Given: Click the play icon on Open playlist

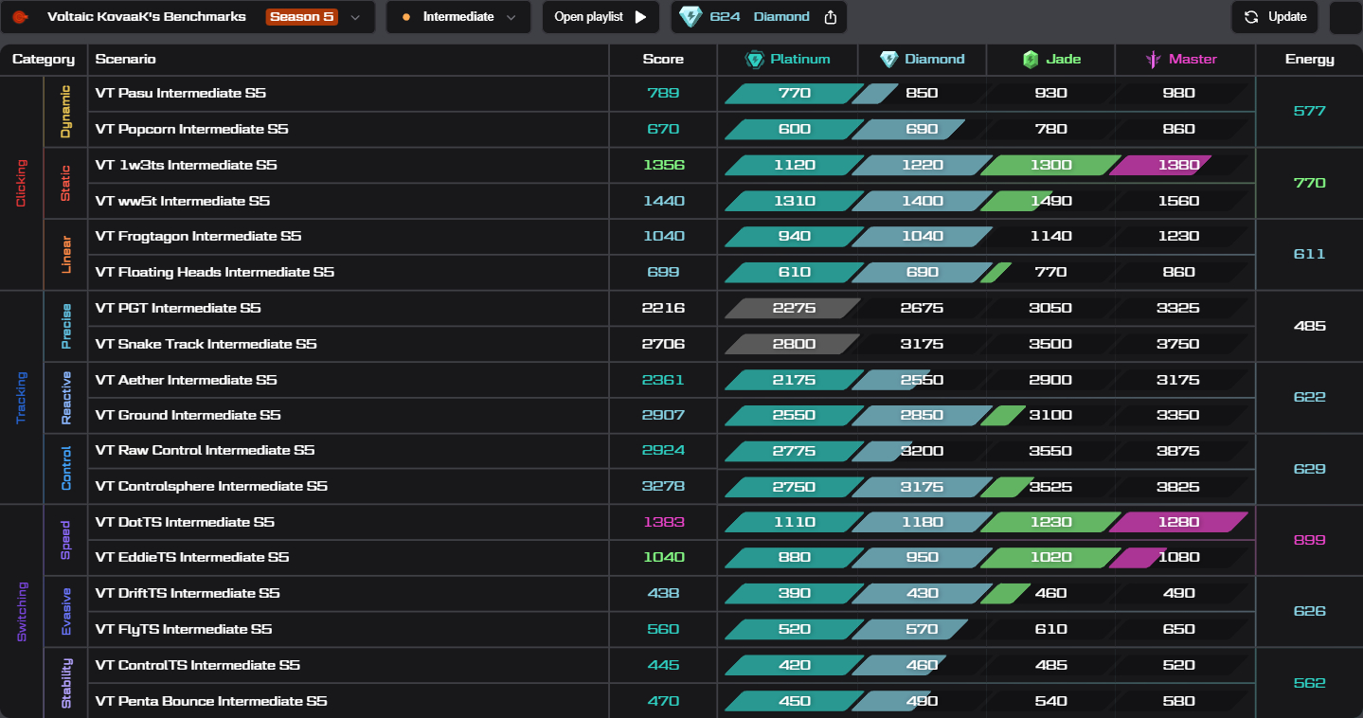Looking at the screenshot, I should coord(640,17).
